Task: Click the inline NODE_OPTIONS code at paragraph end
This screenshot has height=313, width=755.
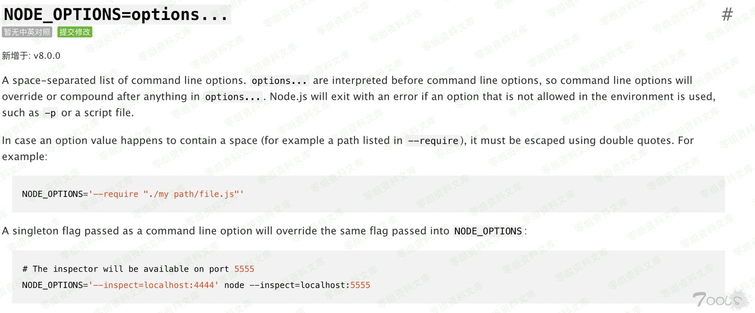Action: [x=488, y=231]
